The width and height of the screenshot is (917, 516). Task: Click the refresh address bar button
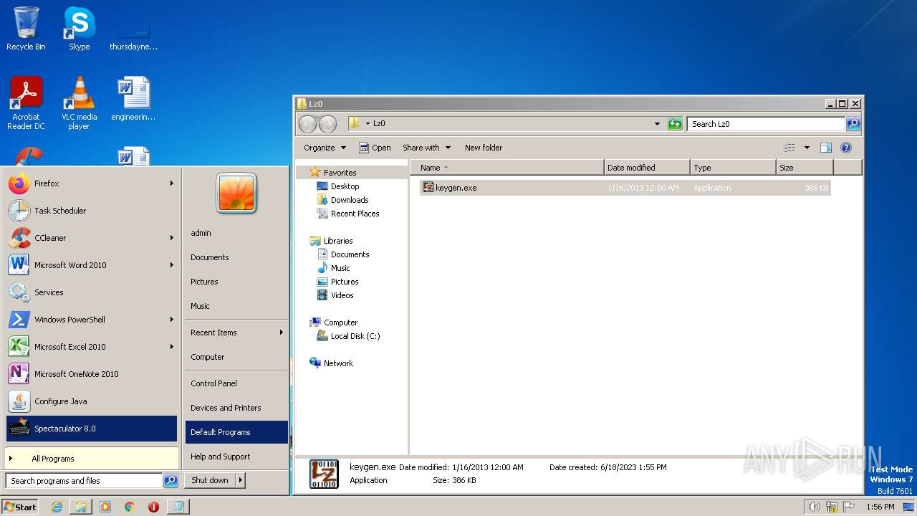pyautogui.click(x=675, y=124)
